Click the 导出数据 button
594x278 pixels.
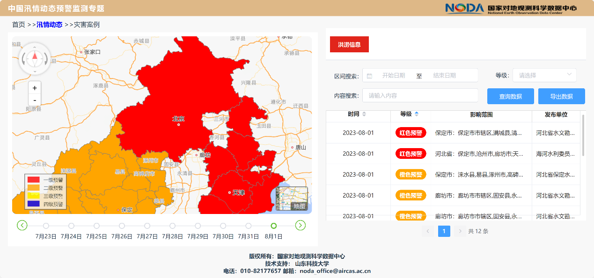click(x=561, y=96)
